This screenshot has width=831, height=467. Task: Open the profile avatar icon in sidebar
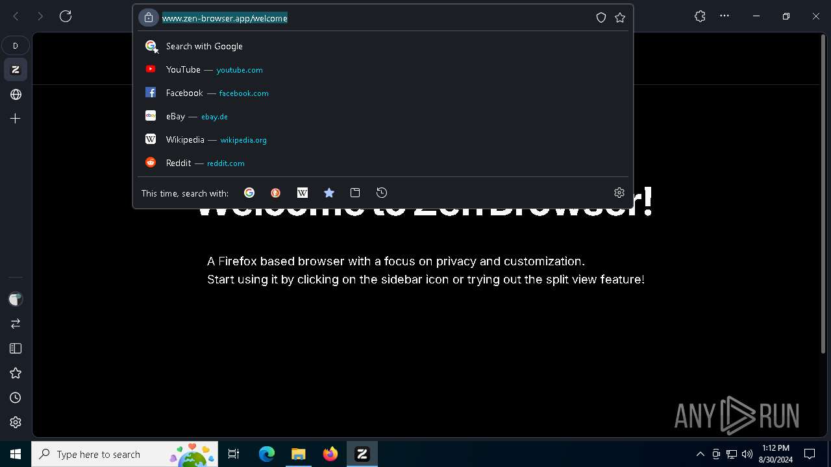click(16, 299)
